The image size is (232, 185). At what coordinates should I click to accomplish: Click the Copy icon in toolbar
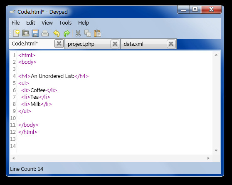click(88, 33)
